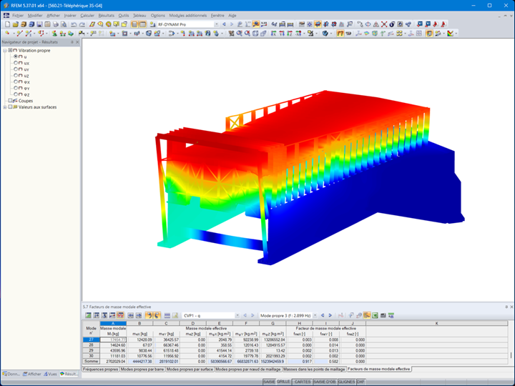Viewport: 515px width, 386px height.
Task: Open the Résultats menu
Action: tap(106, 16)
